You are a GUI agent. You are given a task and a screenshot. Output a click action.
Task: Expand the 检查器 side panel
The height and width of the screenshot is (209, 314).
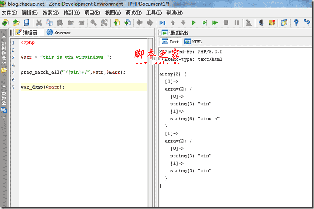(x=4, y=99)
